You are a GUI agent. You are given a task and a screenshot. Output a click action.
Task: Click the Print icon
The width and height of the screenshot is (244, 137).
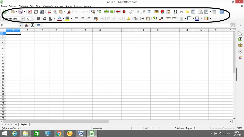(x=36, y=12)
